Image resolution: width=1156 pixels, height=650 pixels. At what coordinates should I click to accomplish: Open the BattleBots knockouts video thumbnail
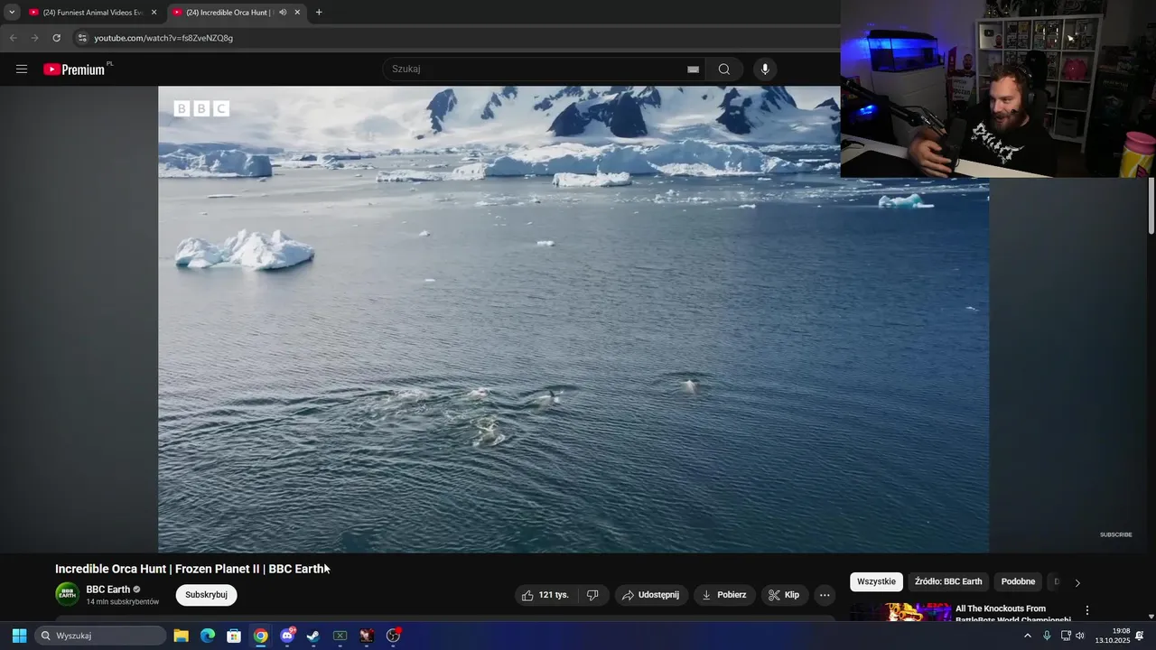900,612
